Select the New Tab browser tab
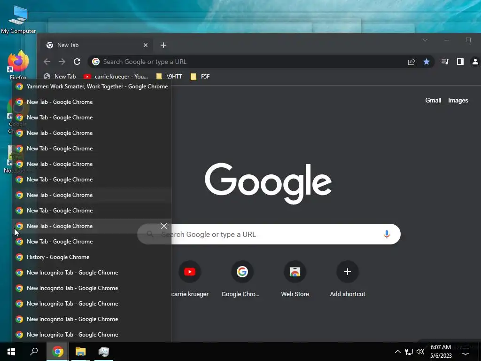The height and width of the screenshot is (361, 481). point(97,45)
